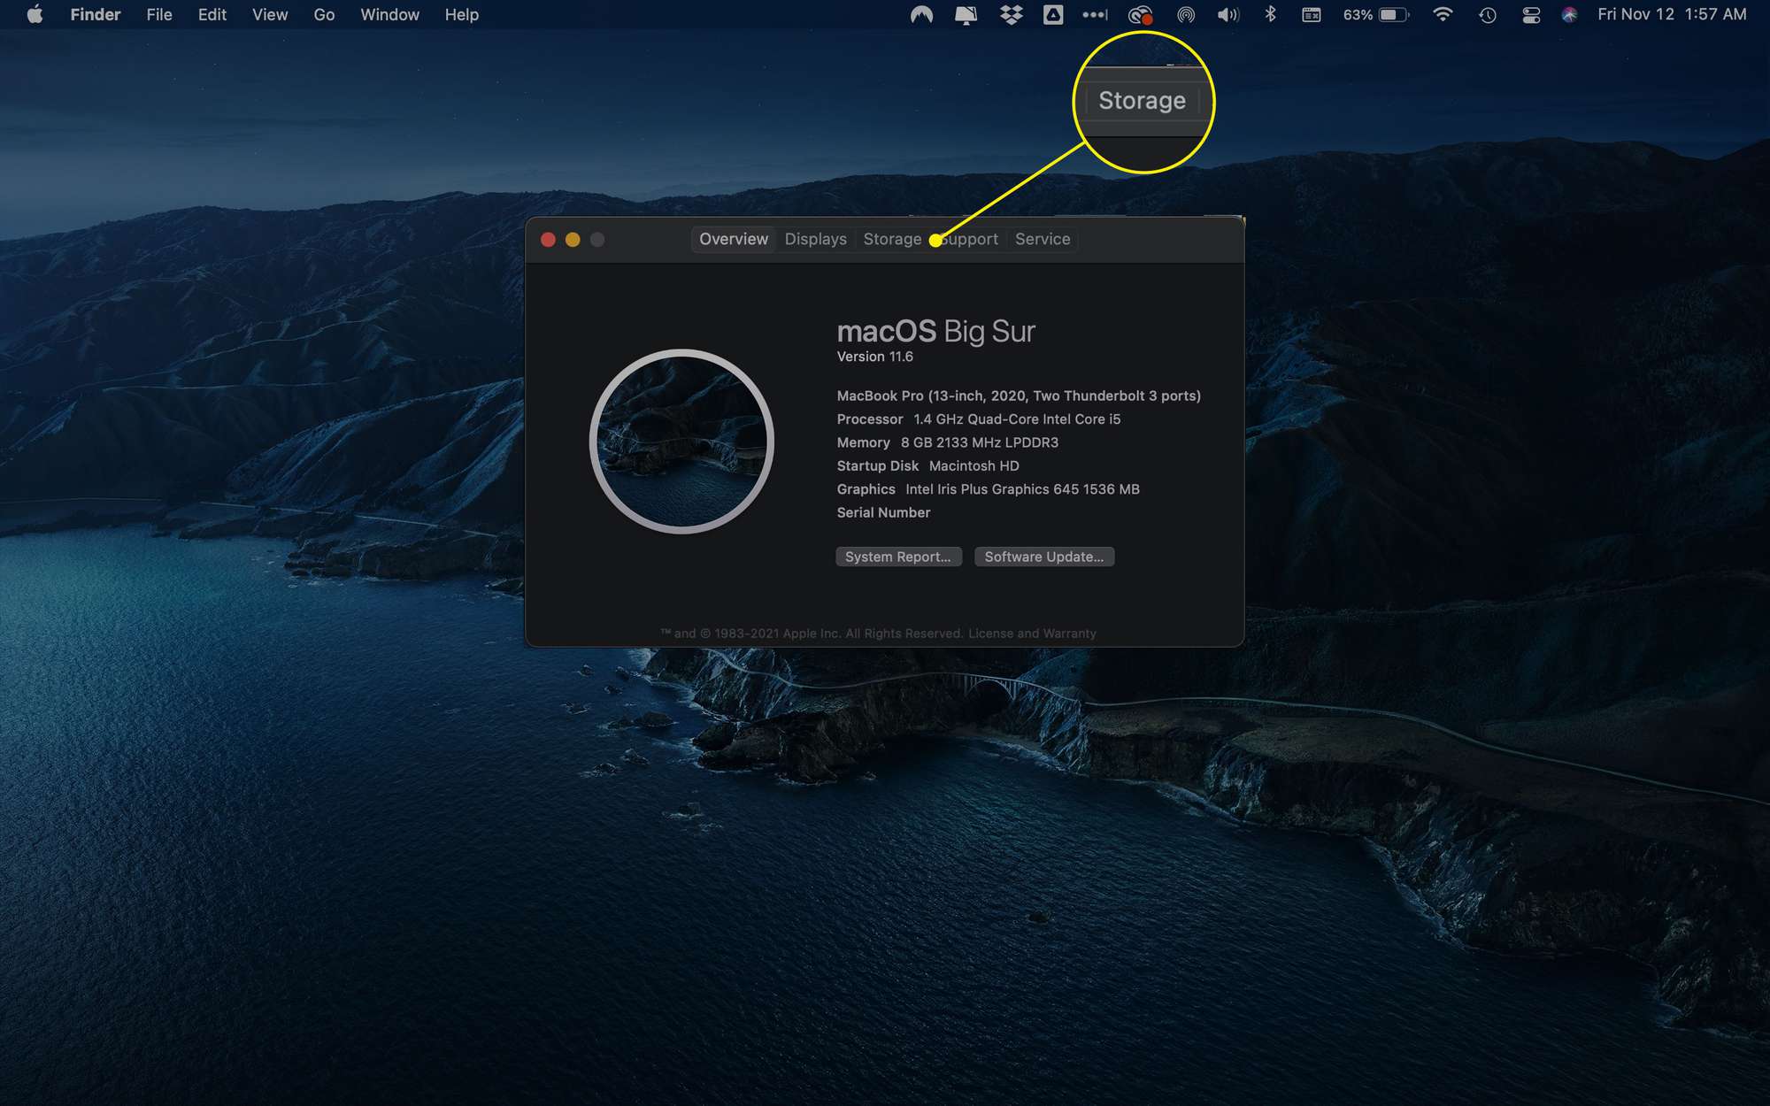The width and height of the screenshot is (1770, 1106).
Task: Open the Creative Cloud icon with red dot
Action: coord(1141,15)
